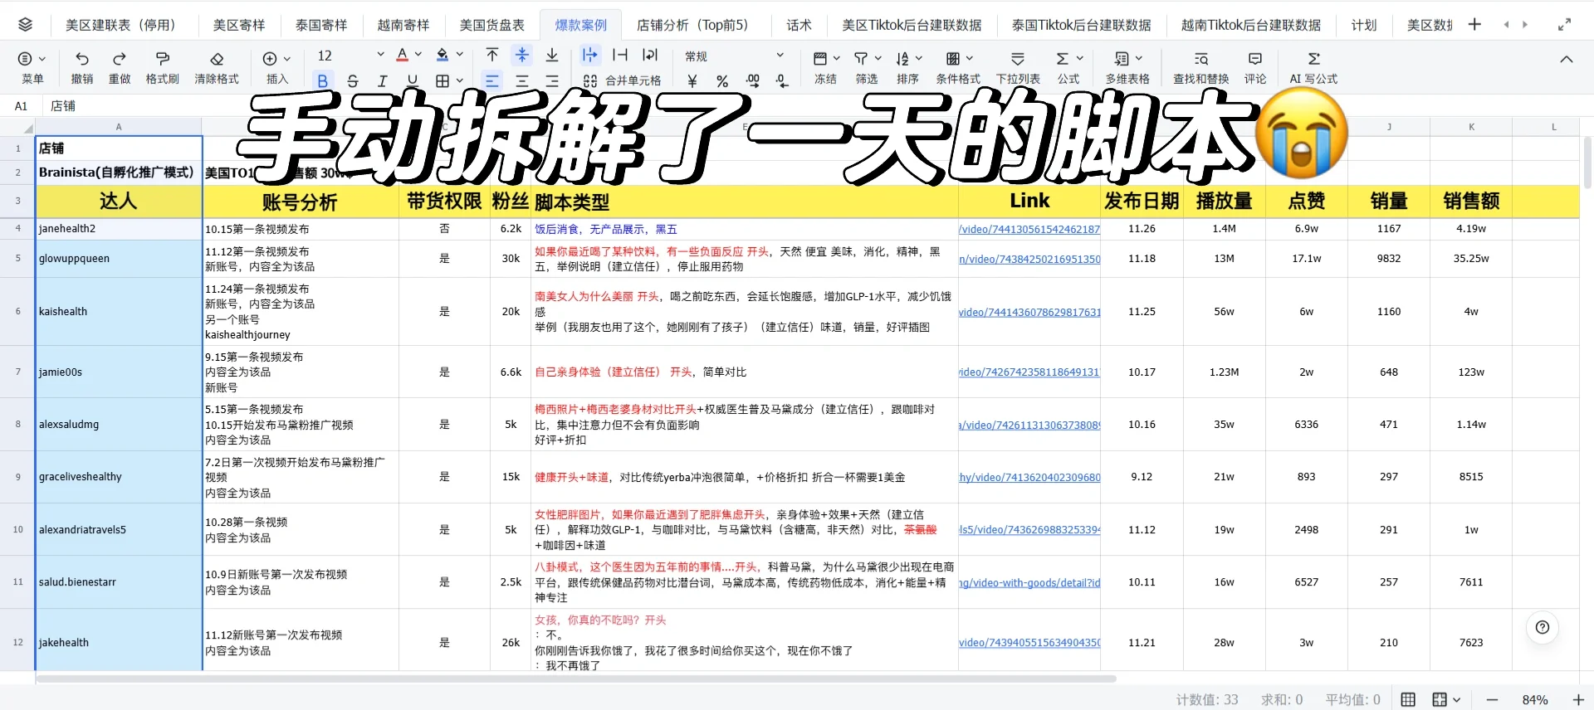Click the 重做 redo icon
The height and width of the screenshot is (710, 1594).
(x=120, y=58)
